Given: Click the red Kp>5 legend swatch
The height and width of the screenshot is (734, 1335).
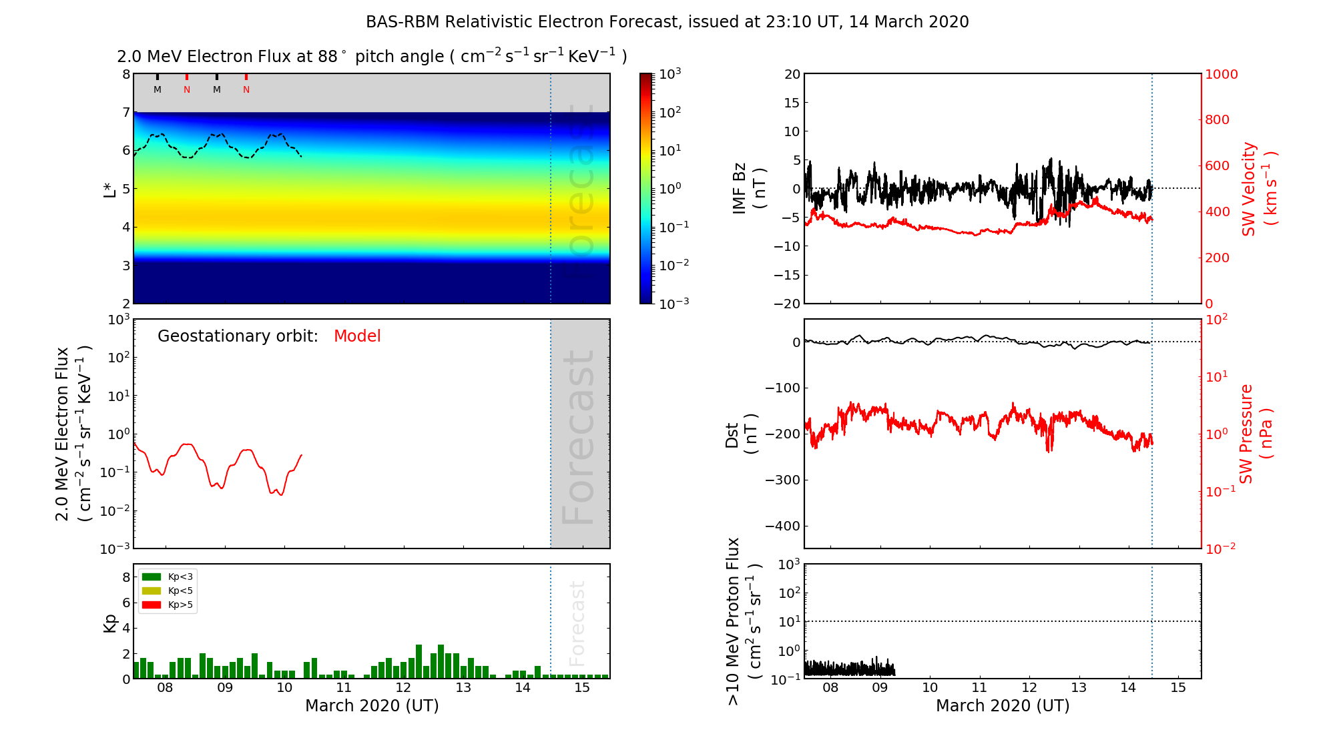Looking at the screenshot, I should 152,605.
